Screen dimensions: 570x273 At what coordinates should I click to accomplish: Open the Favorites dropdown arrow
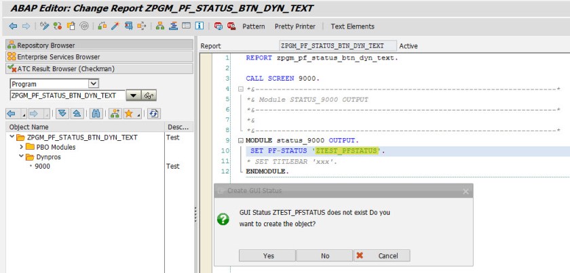click(138, 114)
